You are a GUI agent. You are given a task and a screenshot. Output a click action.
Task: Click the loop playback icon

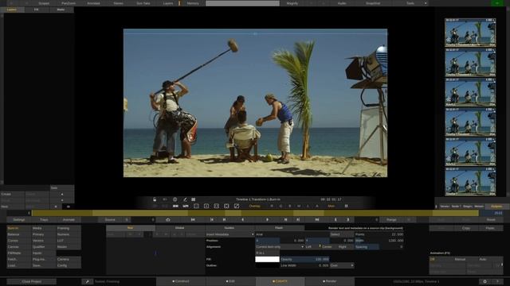168,219
